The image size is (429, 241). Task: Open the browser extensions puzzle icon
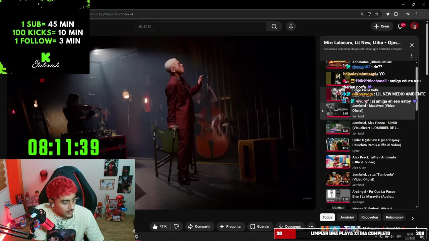(x=396, y=14)
